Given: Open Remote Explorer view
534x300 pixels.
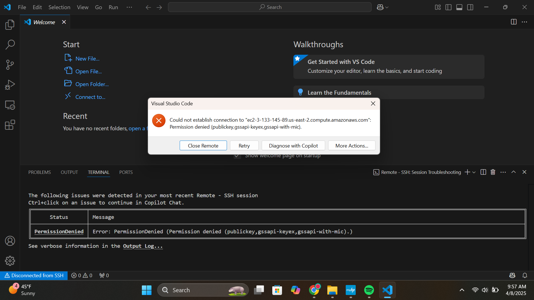Looking at the screenshot, I should coord(10,105).
